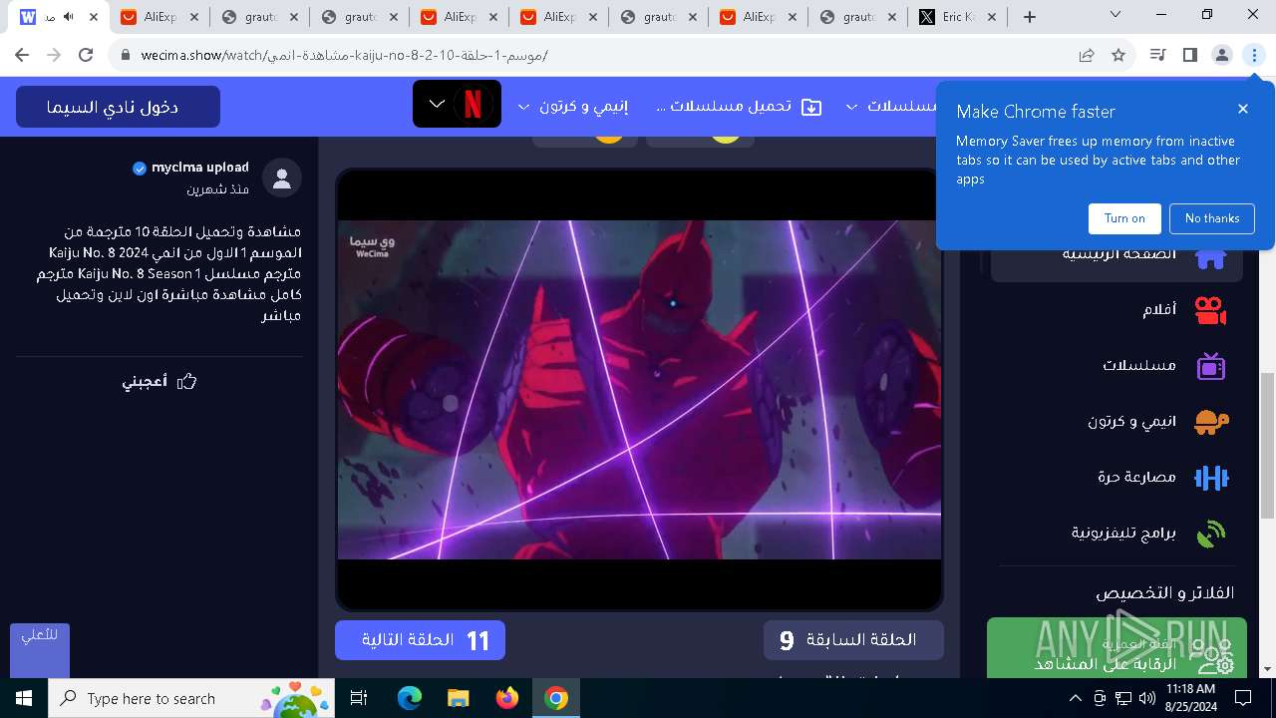Show hidden system tray icons
The height and width of the screenshot is (718, 1276).
coord(1075,698)
